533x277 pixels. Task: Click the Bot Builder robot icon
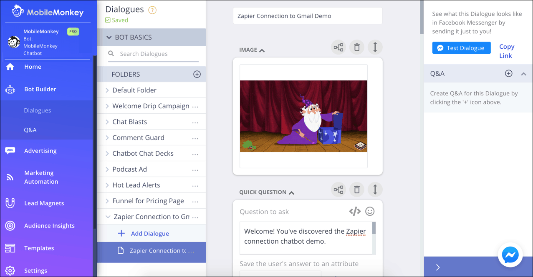(x=10, y=89)
